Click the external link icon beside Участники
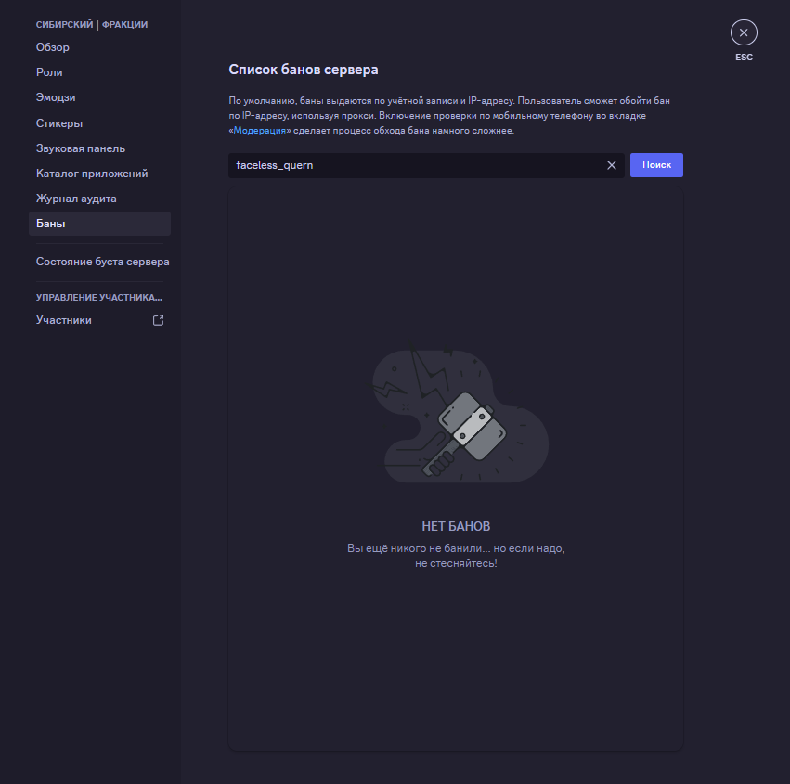The width and height of the screenshot is (790, 784). pos(158,320)
